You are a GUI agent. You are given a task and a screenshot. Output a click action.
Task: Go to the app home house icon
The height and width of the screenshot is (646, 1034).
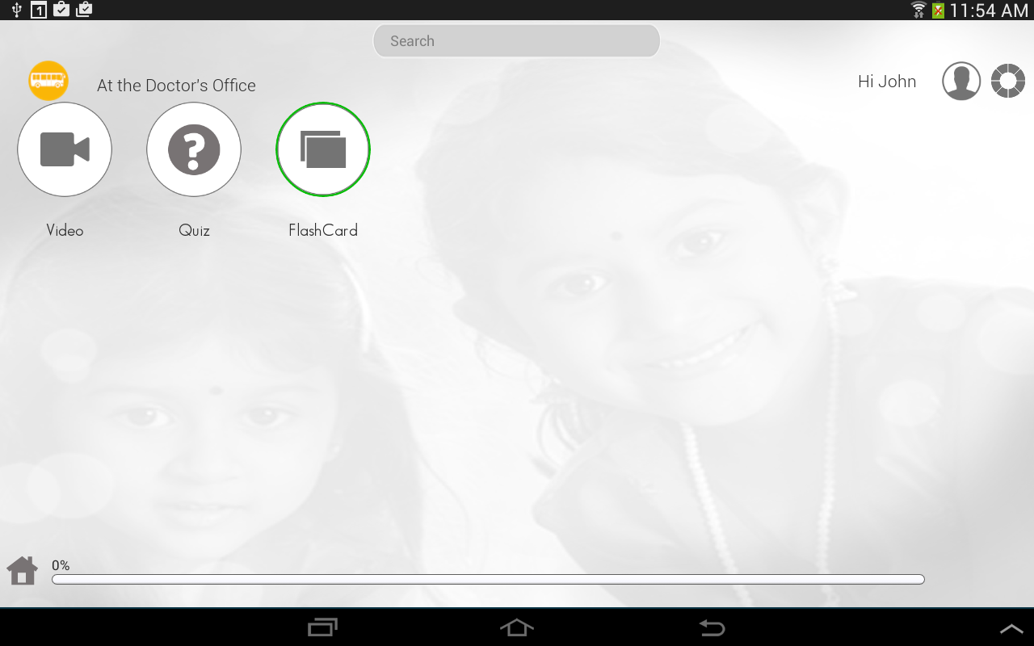[x=23, y=571]
